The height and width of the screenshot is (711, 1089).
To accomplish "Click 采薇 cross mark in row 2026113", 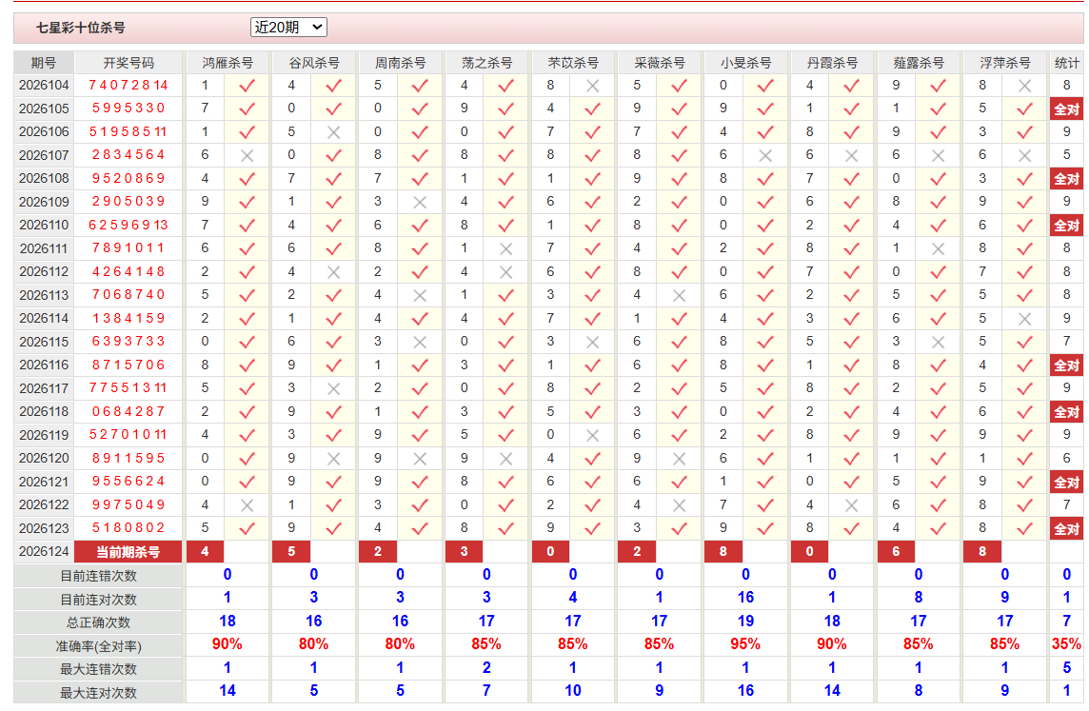I will 680,295.
